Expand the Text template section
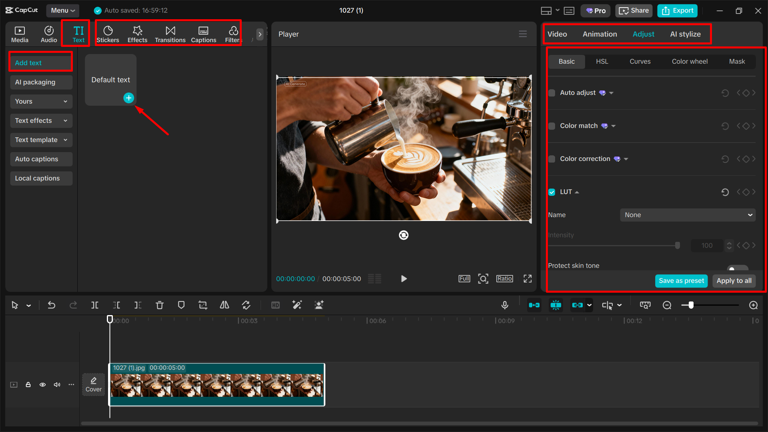768x432 pixels. coord(41,140)
